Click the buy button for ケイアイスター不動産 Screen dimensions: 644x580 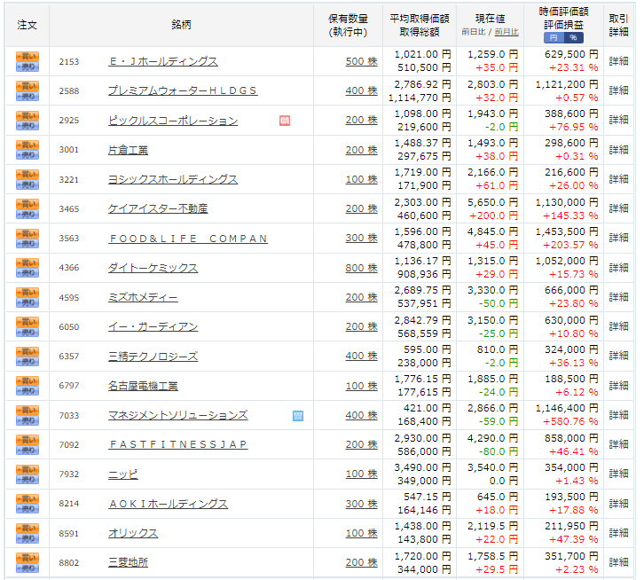click(27, 204)
